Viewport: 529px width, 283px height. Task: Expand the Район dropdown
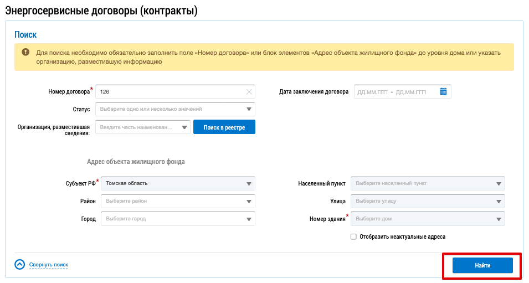pos(249,201)
